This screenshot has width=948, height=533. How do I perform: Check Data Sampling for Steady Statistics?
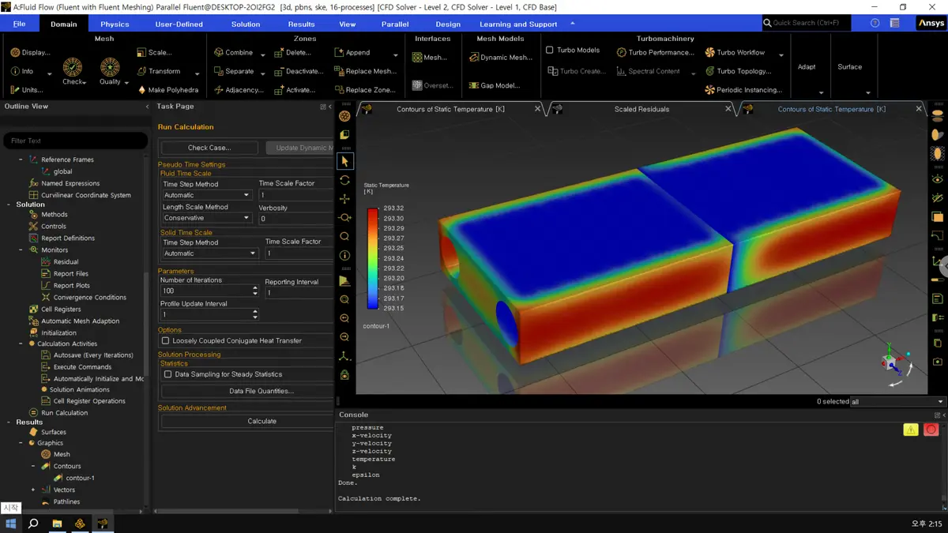(168, 374)
